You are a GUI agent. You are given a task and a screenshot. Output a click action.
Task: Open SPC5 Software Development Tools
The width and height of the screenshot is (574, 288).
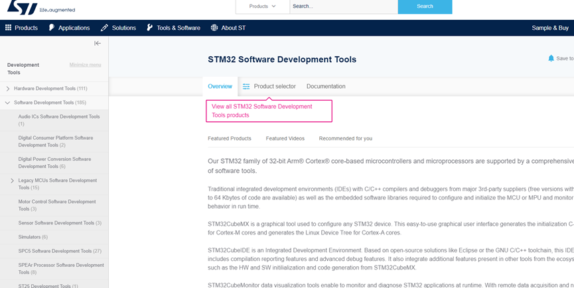coord(60,251)
